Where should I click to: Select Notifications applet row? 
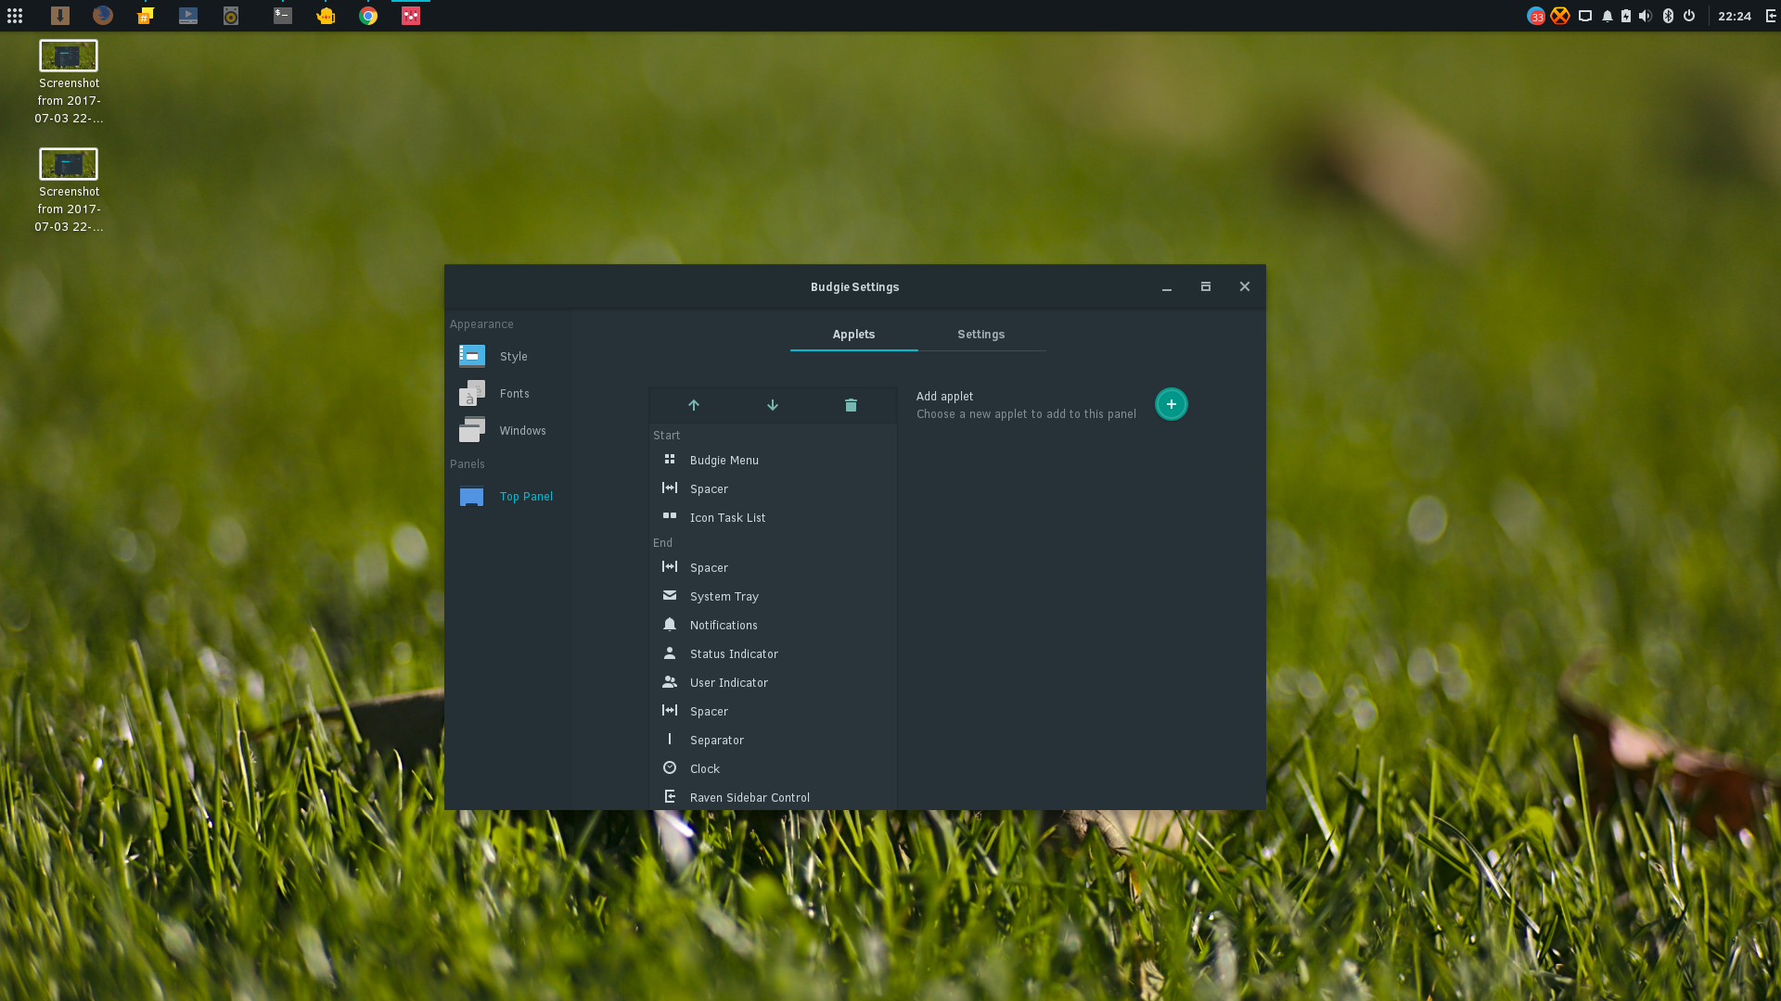click(x=773, y=626)
